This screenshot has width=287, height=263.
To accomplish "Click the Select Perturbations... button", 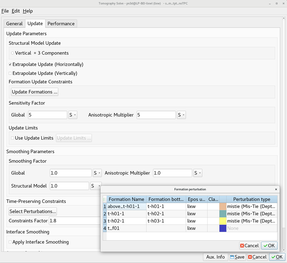I will (x=33, y=211).
